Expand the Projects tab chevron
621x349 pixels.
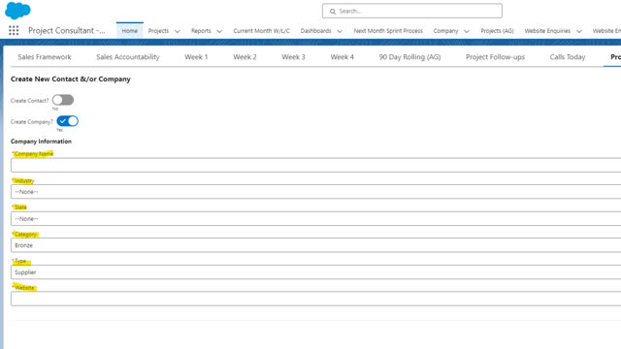177,31
